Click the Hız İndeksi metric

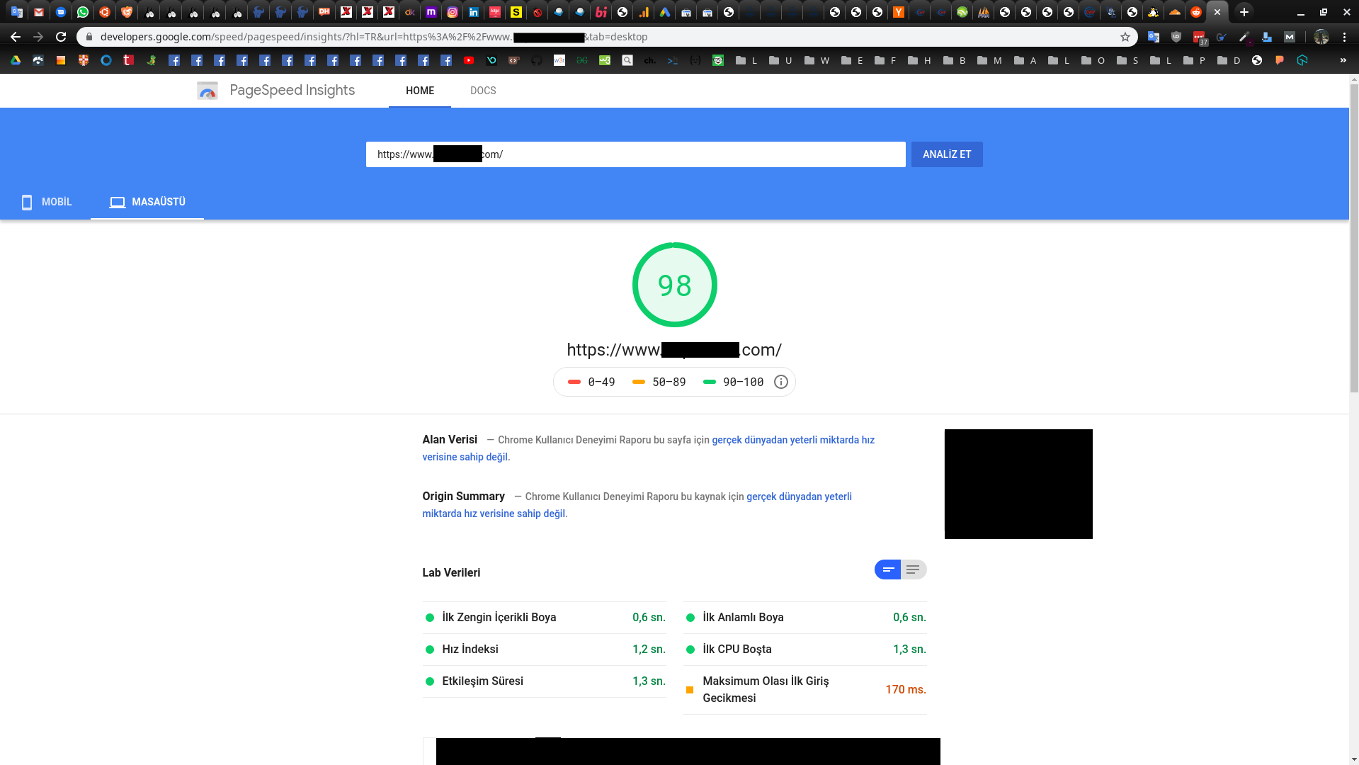point(544,650)
